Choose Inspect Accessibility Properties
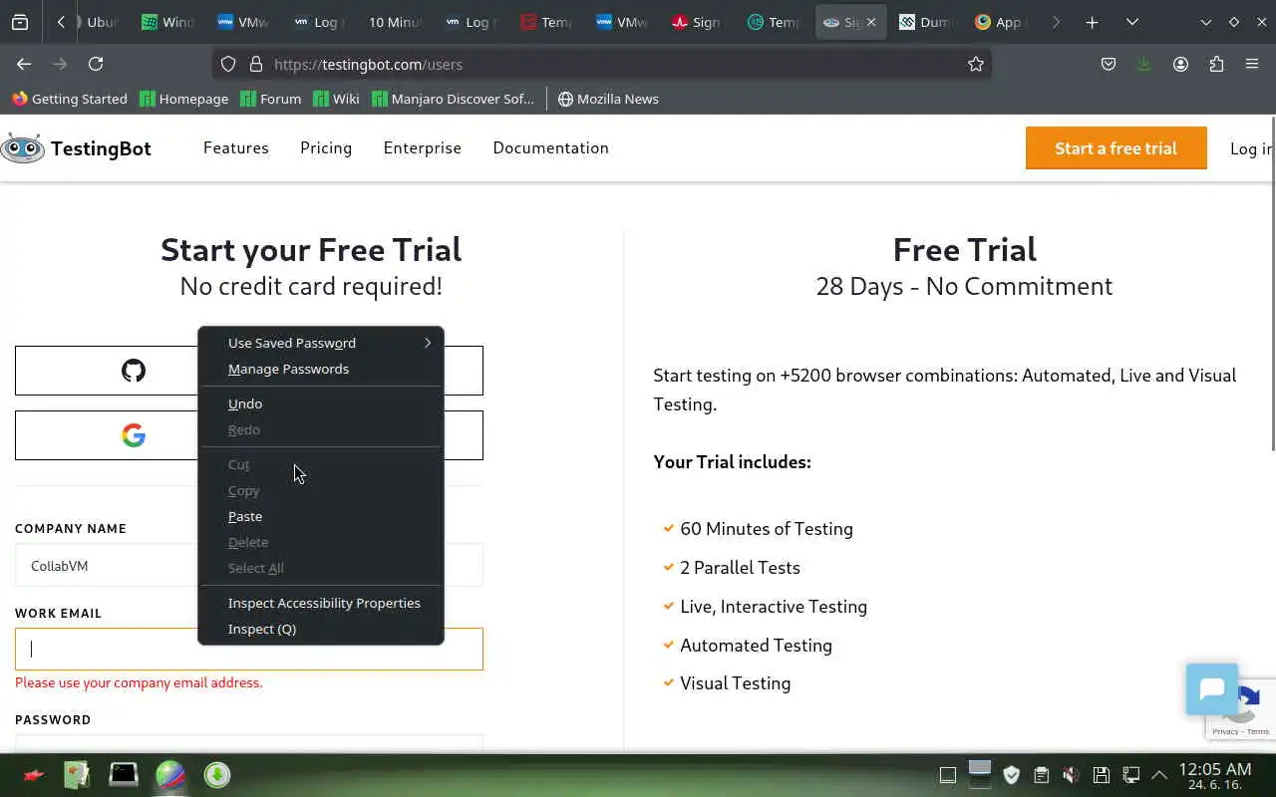The image size is (1276, 797). coord(321,603)
